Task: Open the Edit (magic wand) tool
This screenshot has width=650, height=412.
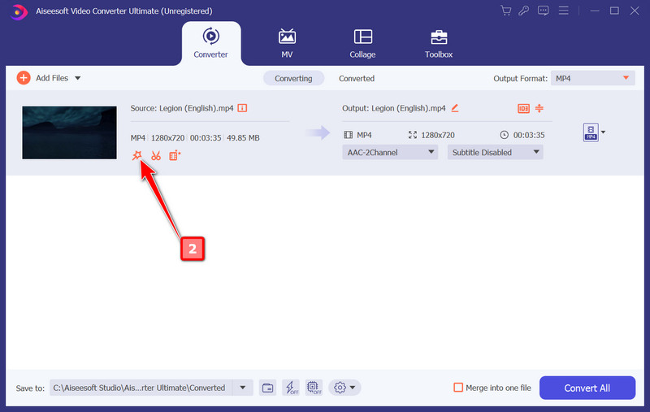Action: [x=137, y=155]
